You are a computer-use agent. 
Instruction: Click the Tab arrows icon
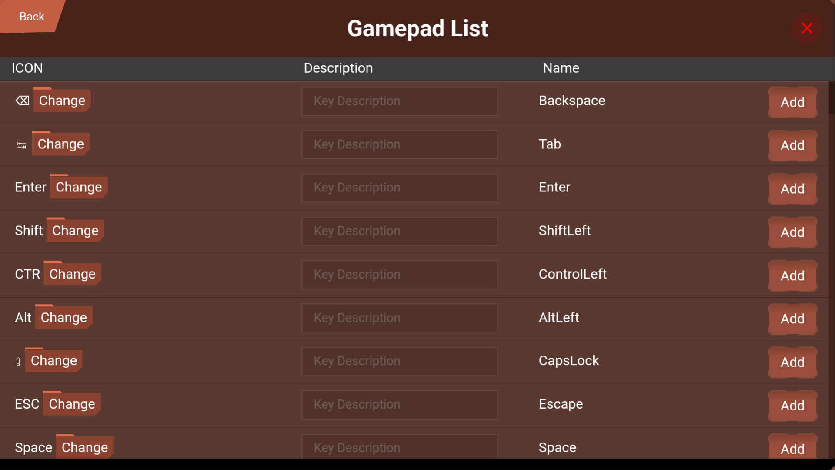click(x=21, y=145)
